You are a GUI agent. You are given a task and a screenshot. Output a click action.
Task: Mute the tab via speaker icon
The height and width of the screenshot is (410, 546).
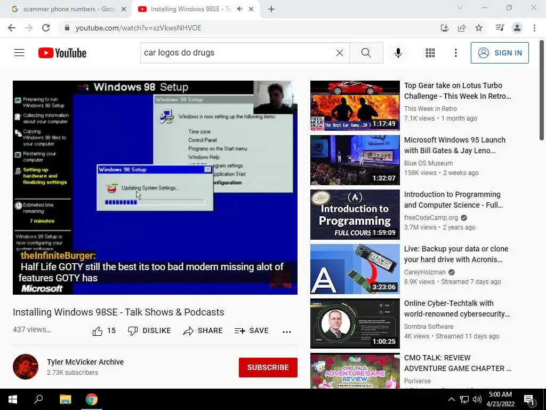pyautogui.click(x=239, y=9)
